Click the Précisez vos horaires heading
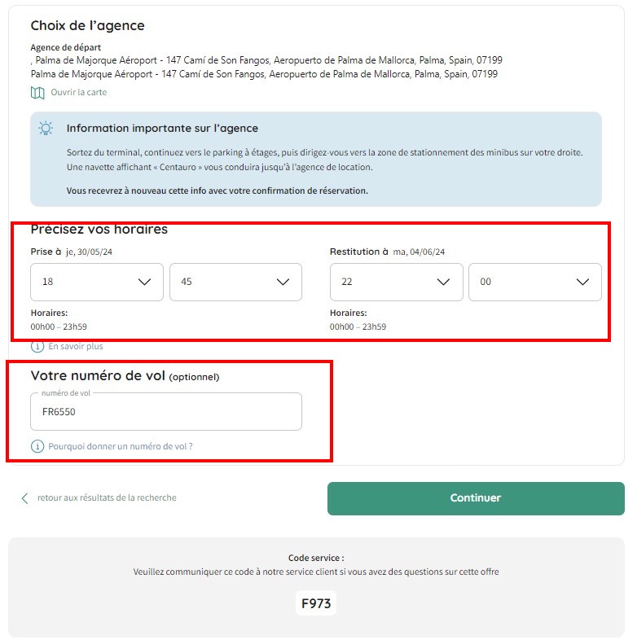This screenshot has height=644, width=637. 99,230
